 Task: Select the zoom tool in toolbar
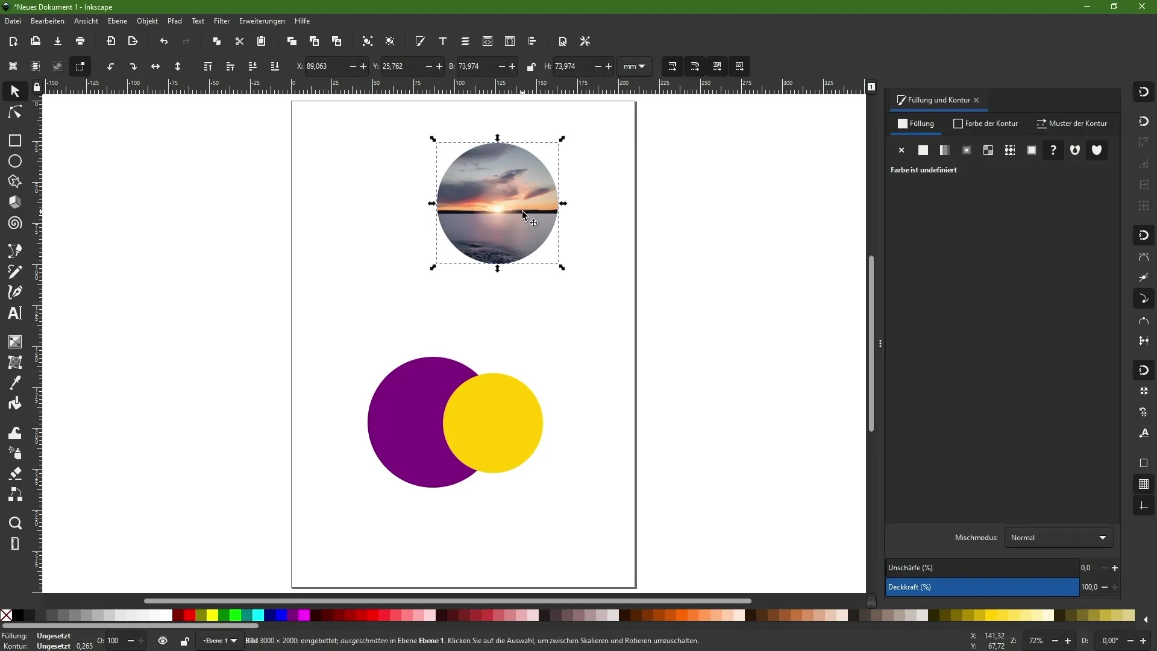pos(14,523)
